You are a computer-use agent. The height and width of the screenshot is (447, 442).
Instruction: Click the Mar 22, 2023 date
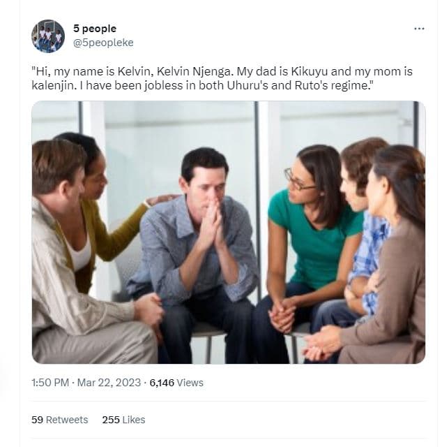pos(109,383)
